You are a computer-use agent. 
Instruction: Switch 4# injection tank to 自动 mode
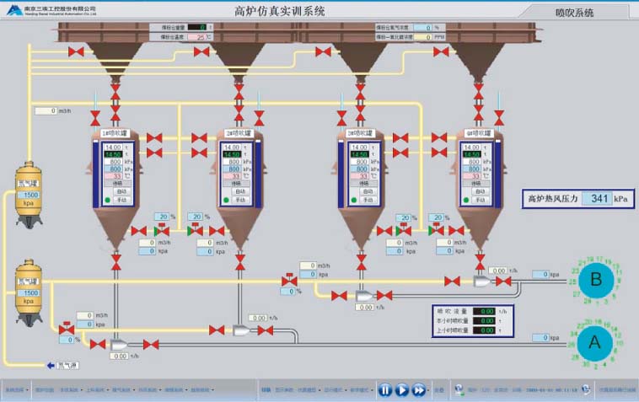(478, 191)
